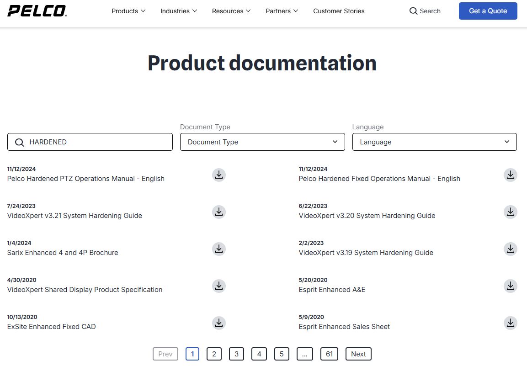Go to page 61 of results
Viewport: 527px width, 366px height.
coord(329,354)
